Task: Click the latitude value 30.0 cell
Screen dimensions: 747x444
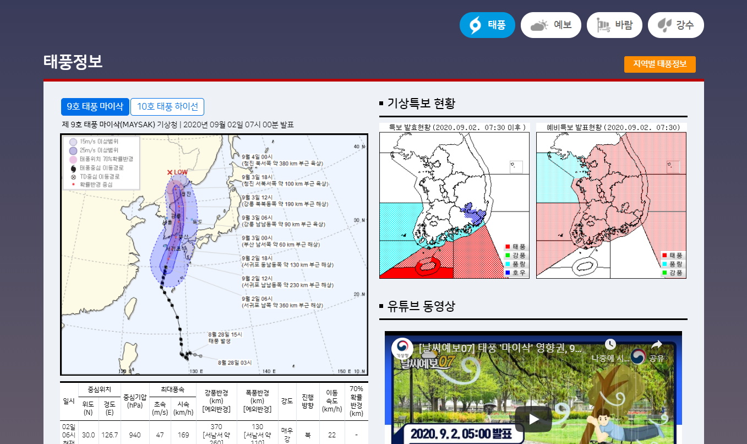Action: tap(89, 435)
